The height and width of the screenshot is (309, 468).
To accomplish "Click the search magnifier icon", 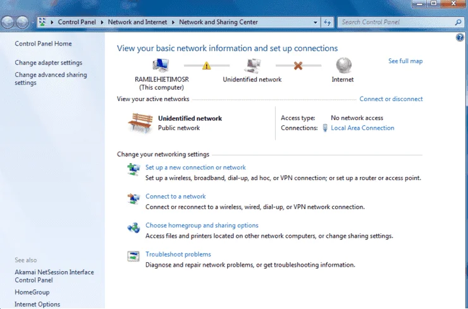I will pos(458,22).
